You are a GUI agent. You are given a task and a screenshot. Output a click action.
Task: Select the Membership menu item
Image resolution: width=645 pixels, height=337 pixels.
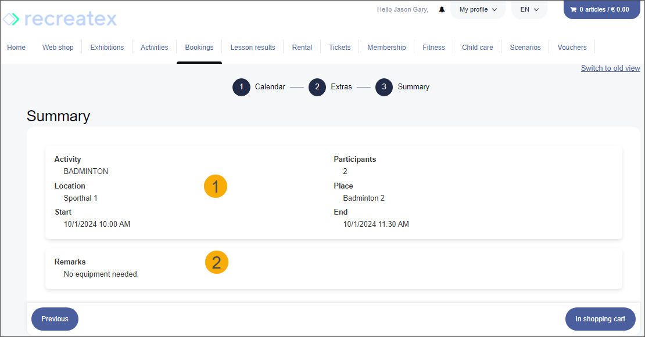(x=386, y=48)
